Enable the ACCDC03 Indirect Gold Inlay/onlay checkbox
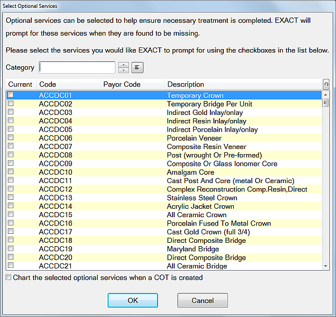This screenshot has height=317, width=336. click(11, 112)
